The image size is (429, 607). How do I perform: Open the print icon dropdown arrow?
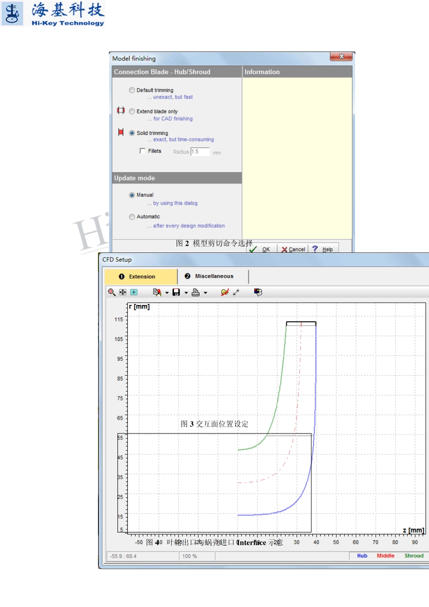point(205,293)
